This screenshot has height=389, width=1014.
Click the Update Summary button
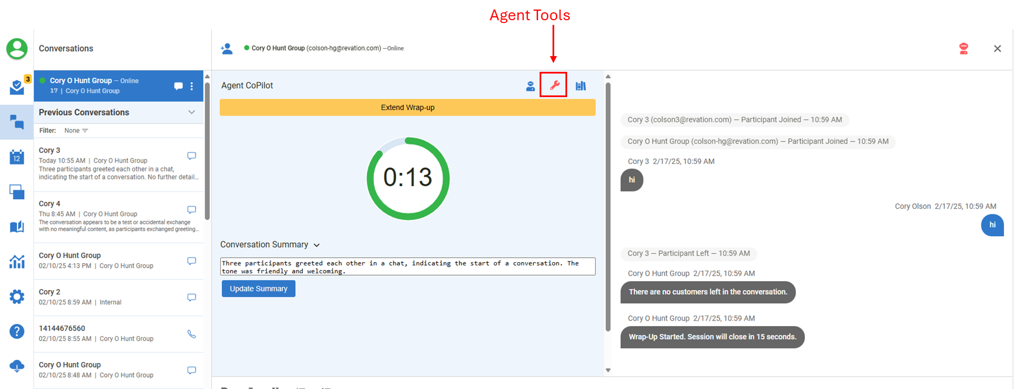click(259, 289)
